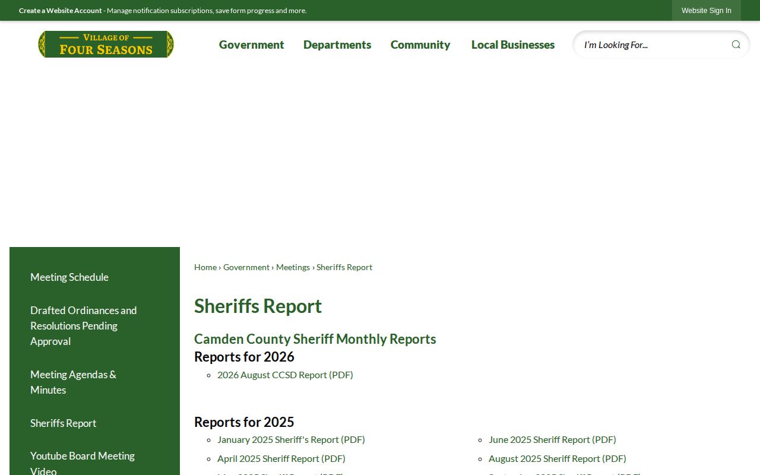Click the Website Sign In button
Screen dimensions: 760x475
tap(707, 11)
